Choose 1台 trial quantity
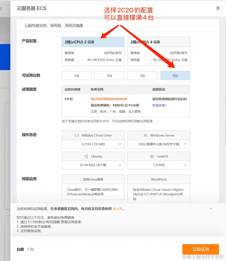The height and width of the screenshot is (261, 226). 77,75
